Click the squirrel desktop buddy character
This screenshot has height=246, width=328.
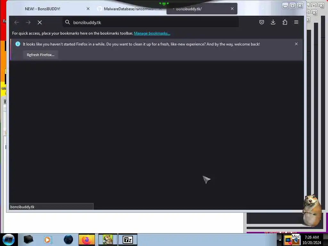(x=312, y=210)
